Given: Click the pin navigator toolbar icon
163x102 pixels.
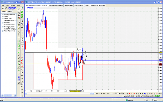Looking at the screenshot, I should tap(3, 8).
